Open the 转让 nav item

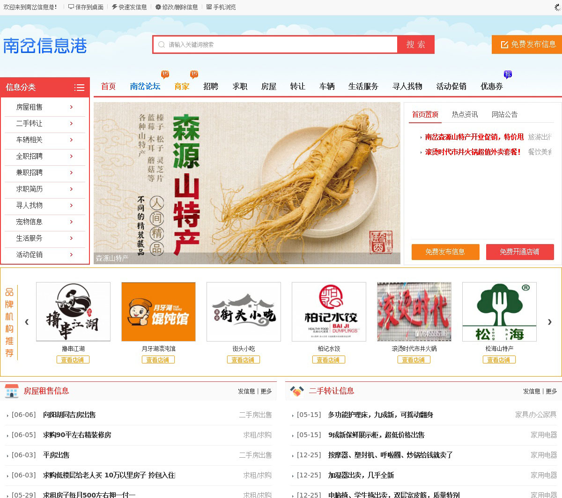tap(298, 87)
